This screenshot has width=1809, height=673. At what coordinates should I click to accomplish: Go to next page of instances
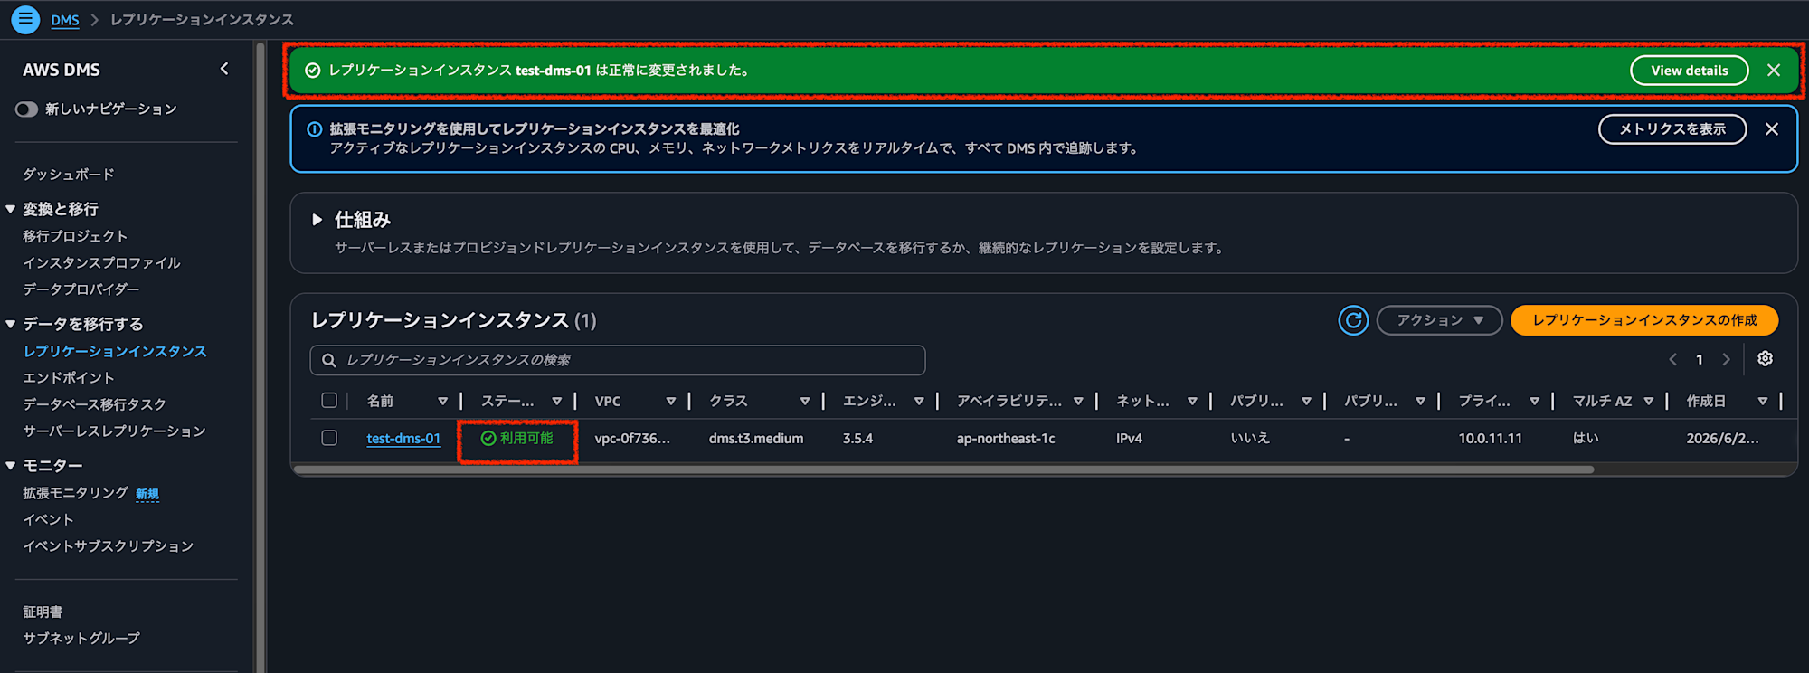pyautogui.click(x=1727, y=359)
